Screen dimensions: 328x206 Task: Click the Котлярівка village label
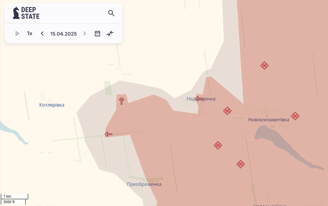pos(52,105)
